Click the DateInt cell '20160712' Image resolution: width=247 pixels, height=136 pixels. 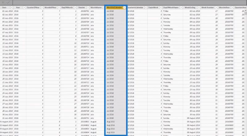point(85,50)
